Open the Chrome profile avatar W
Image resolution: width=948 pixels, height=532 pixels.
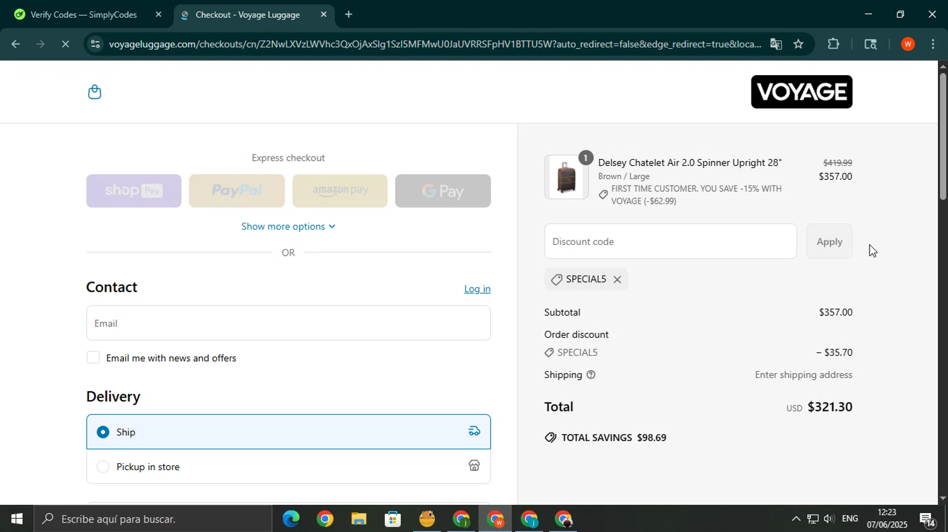click(908, 44)
